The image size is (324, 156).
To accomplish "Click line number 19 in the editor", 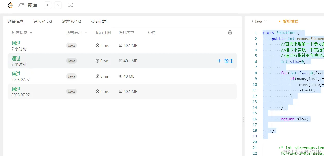I will (x=255, y=136).
